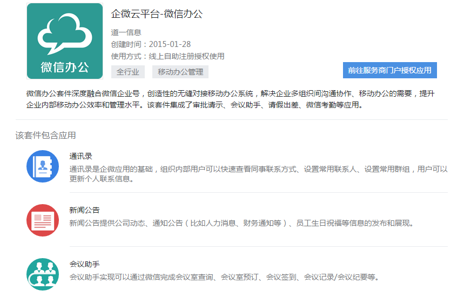Select the 移动办公管理 category tag

coord(180,72)
